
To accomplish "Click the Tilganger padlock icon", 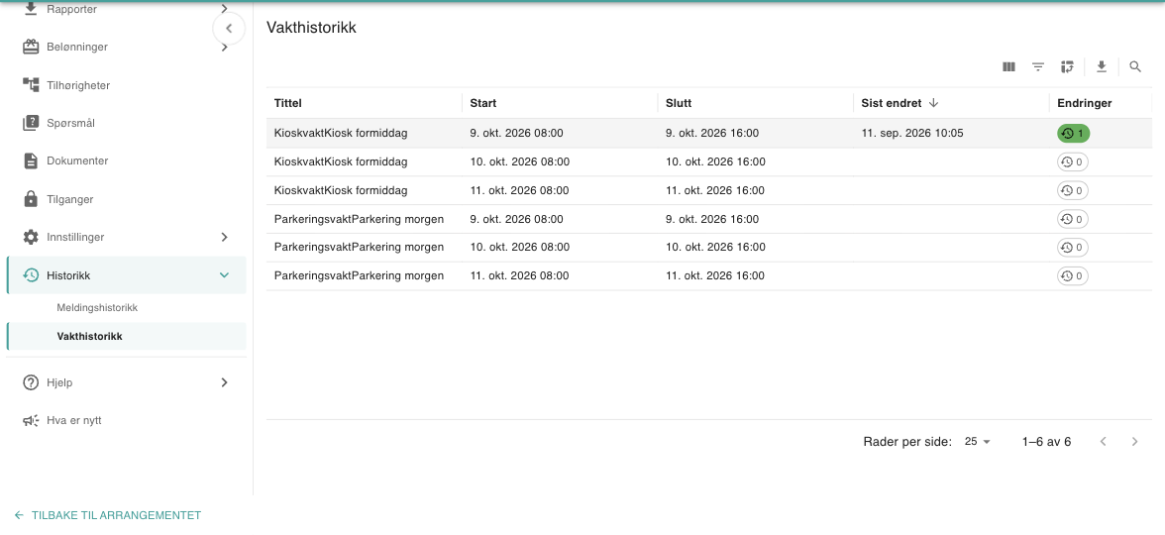I will (x=31, y=199).
